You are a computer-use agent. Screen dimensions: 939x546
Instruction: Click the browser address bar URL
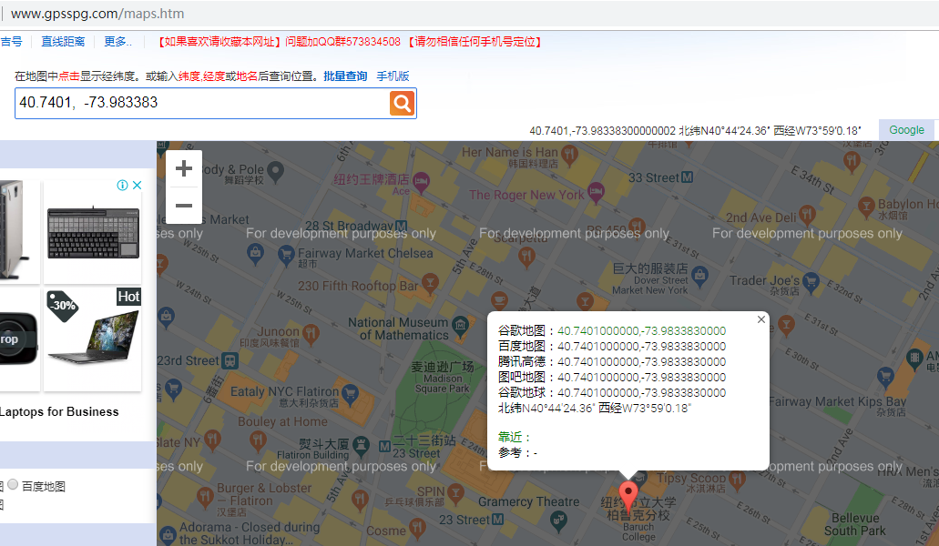[x=97, y=14]
